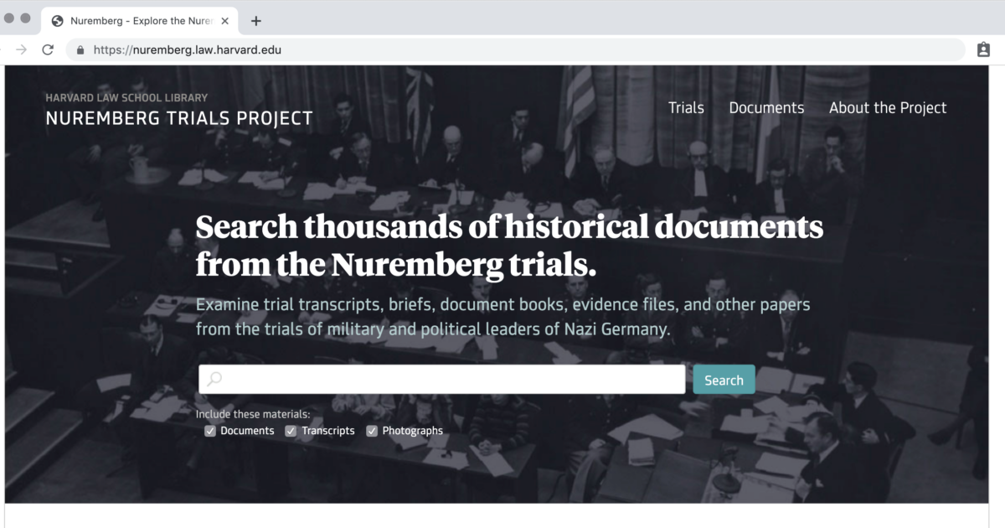Click the Harvard Law School Library label
1005x528 pixels.
[x=126, y=97]
